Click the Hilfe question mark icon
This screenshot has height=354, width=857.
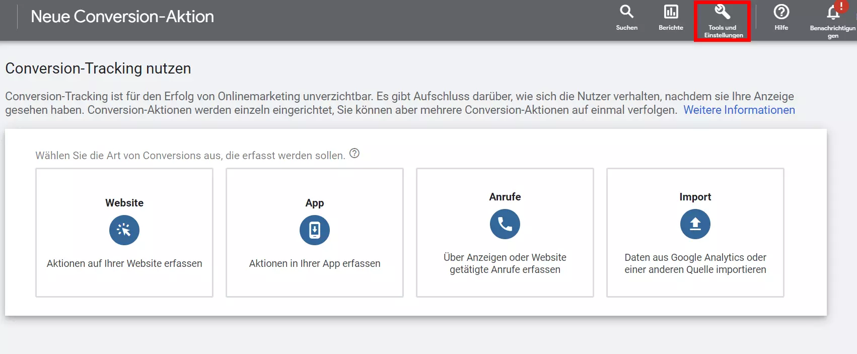tap(781, 12)
